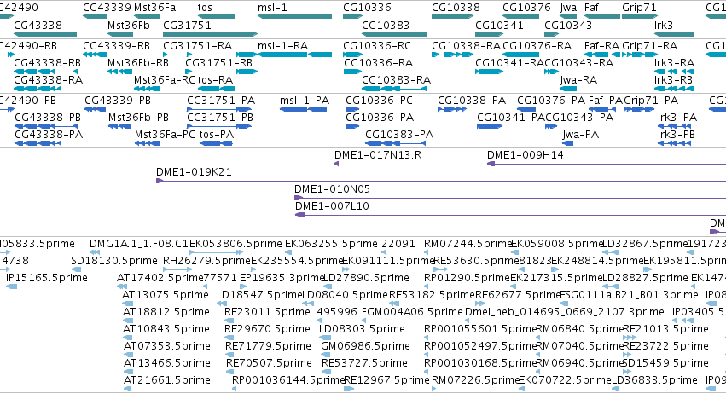Select EST RE70507.5prime
This screenshot has height=393, width=726.
pos(231,373)
